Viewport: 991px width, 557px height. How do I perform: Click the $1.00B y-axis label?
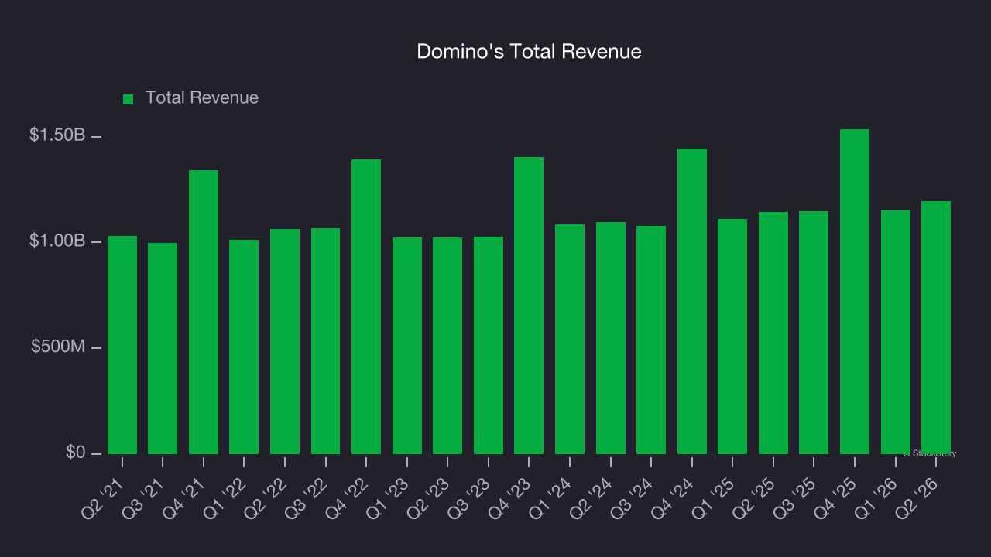(x=57, y=241)
